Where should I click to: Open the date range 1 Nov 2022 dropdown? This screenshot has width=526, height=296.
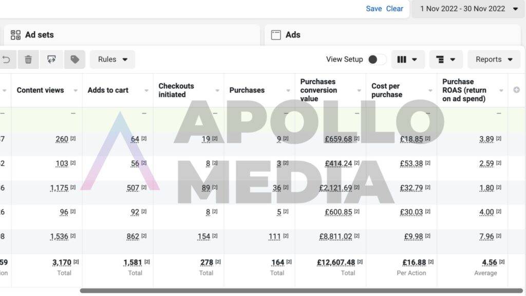pos(468,9)
